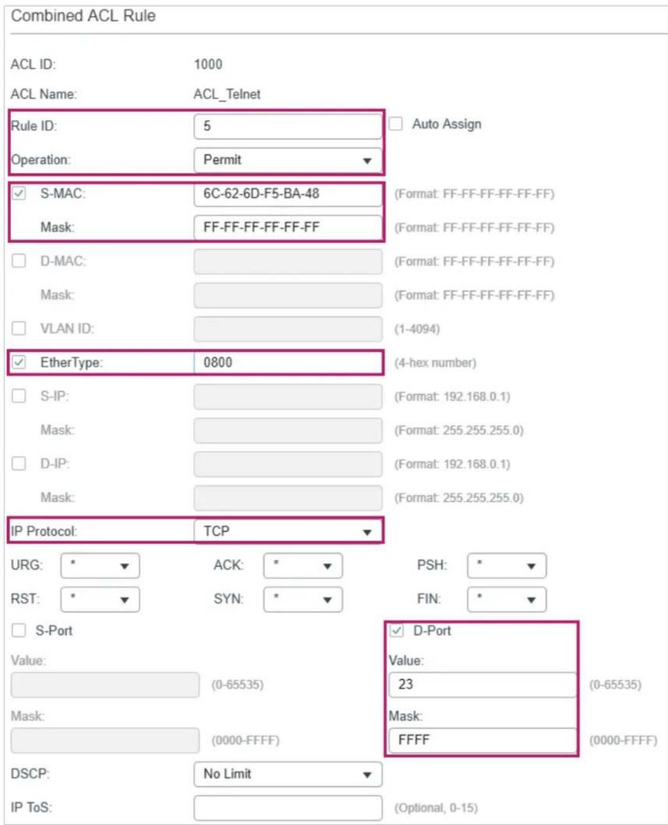The height and width of the screenshot is (825, 668).
Task: Click the S-MAC address field
Action: pos(288,194)
